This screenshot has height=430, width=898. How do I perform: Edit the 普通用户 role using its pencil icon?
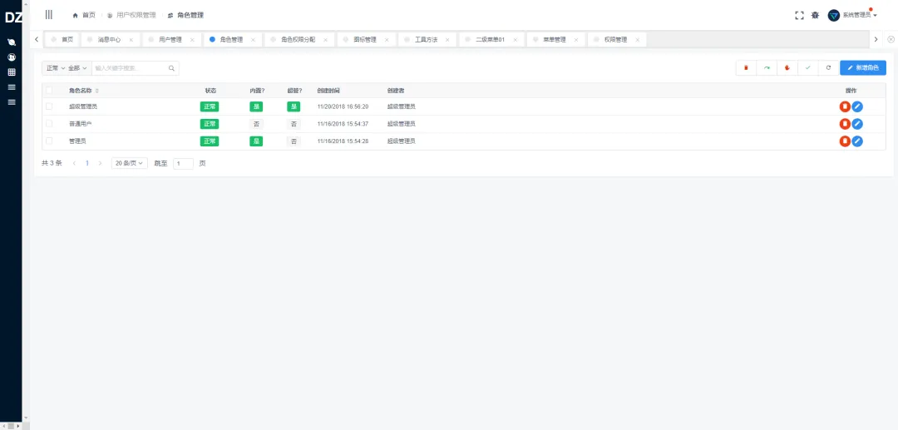(857, 124)
